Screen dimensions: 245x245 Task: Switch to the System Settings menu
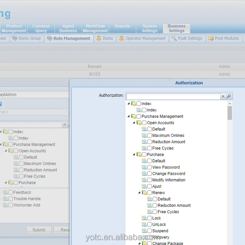tap(149, 28)
